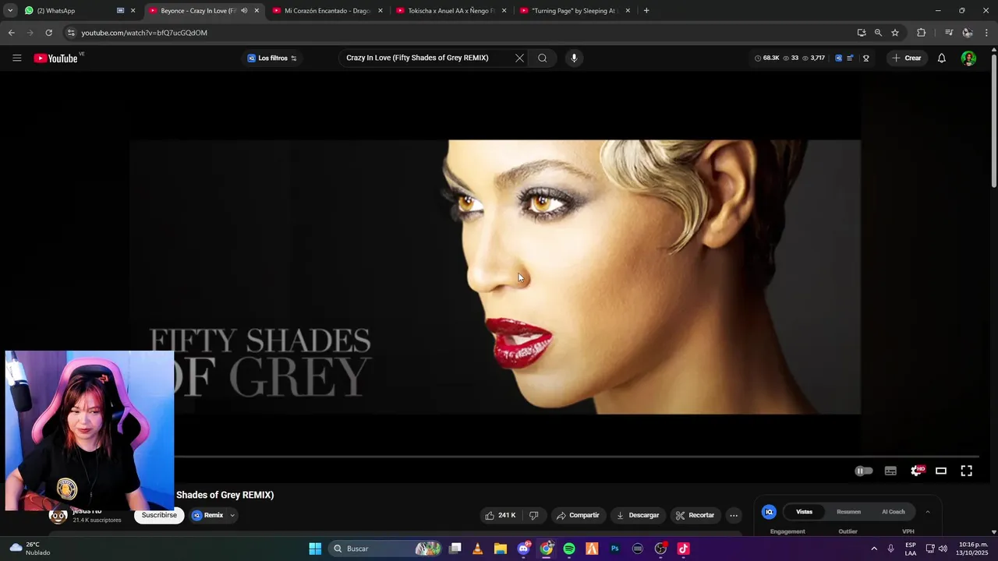Go to the YouTube home logo
The height and width of the screenshot is (561, 998).
(x=56, y=58)
